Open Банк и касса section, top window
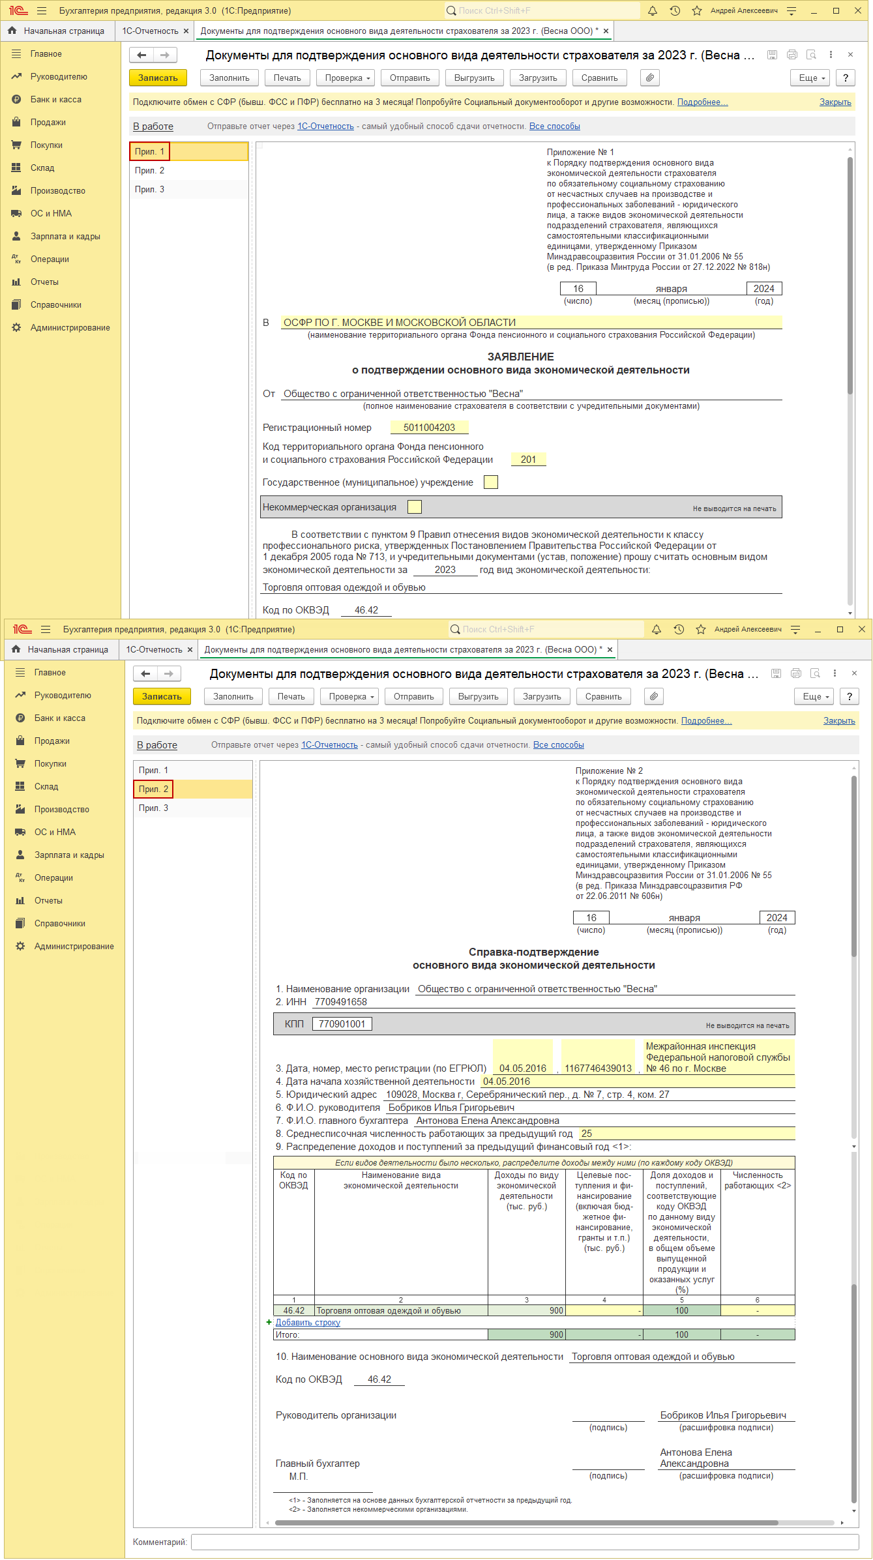The width and height of the screenshot is (873, 1560). (56, 99)
